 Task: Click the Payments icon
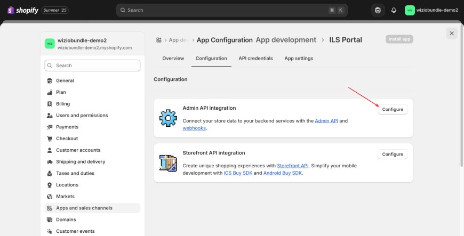pyautogui.click(x=50, y=127)
